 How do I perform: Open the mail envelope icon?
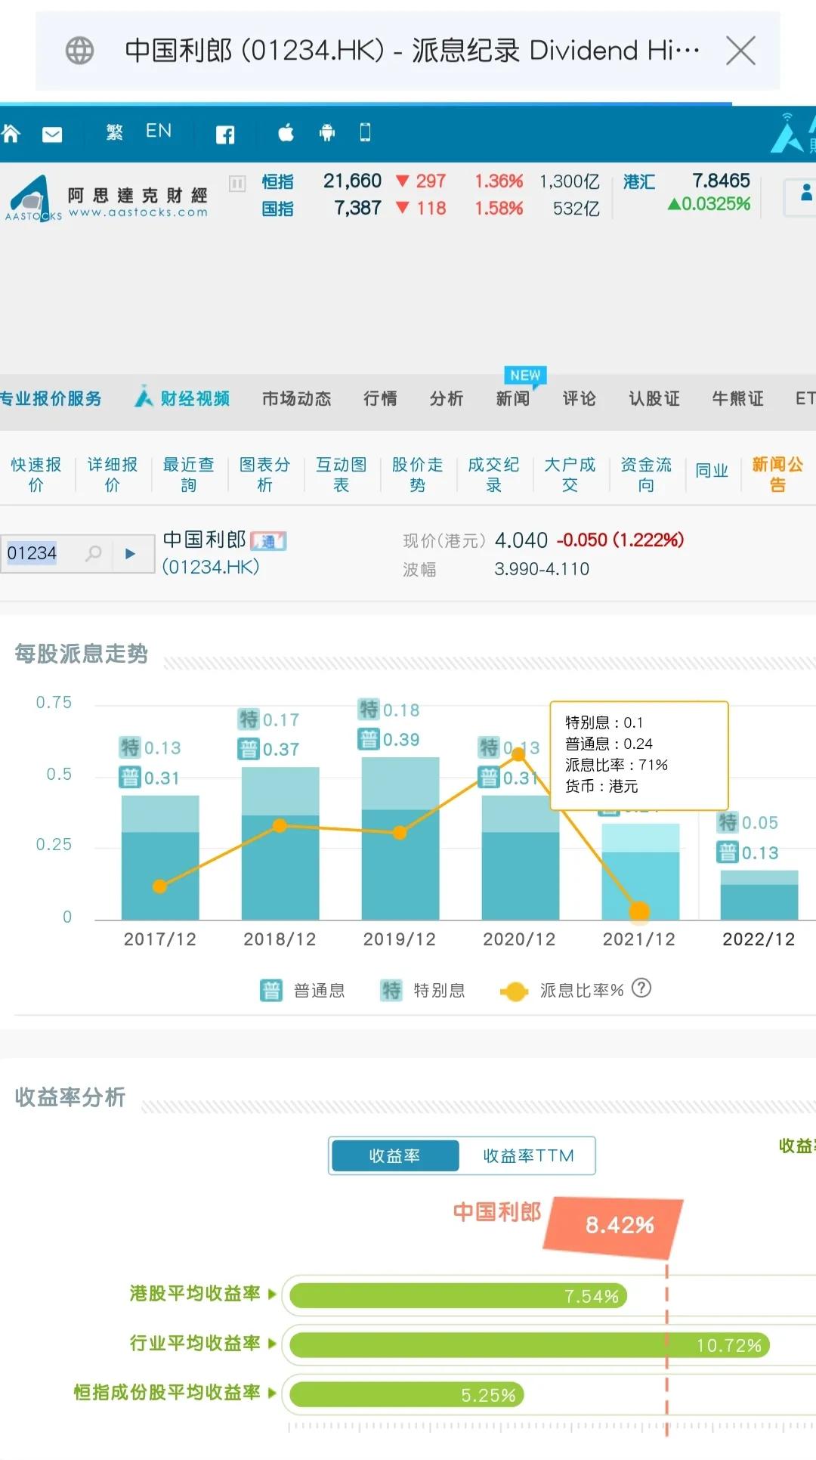[x=52, y=135]
